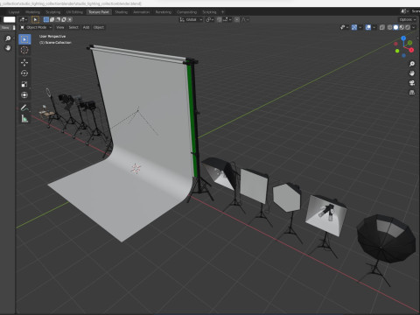This screenshot has width=420, height=315.
Task: Open the proportional falloff dropdown
Action: pos(245,19)
